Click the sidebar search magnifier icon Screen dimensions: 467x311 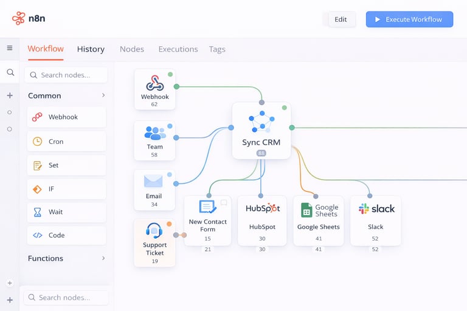coord(10,72)
